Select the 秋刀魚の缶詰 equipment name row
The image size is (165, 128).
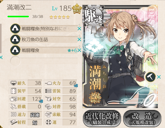[x=49, y=39]
